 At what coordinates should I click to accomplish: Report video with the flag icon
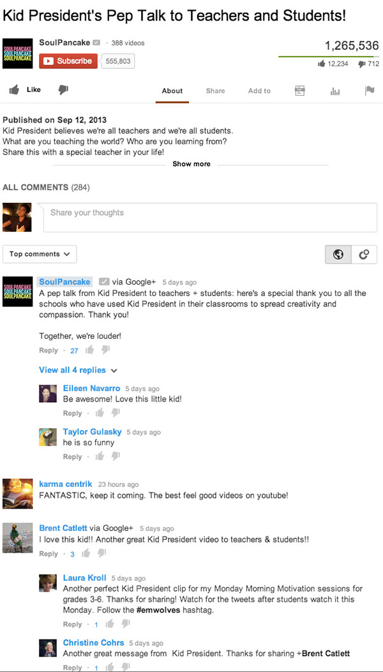coord(369,91)
